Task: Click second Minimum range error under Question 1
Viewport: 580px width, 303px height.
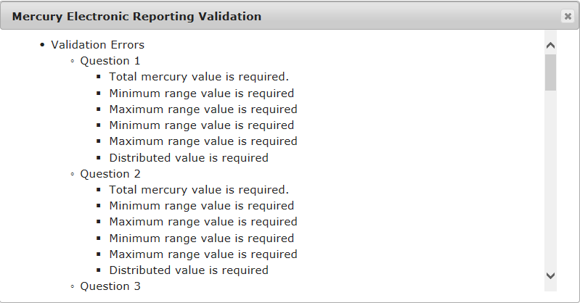Action: tap(201, 125)
